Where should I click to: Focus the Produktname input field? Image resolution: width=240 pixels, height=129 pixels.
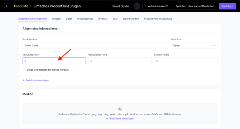coord(95,46)
